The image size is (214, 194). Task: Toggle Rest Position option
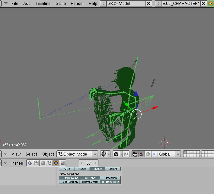[69, 182]
